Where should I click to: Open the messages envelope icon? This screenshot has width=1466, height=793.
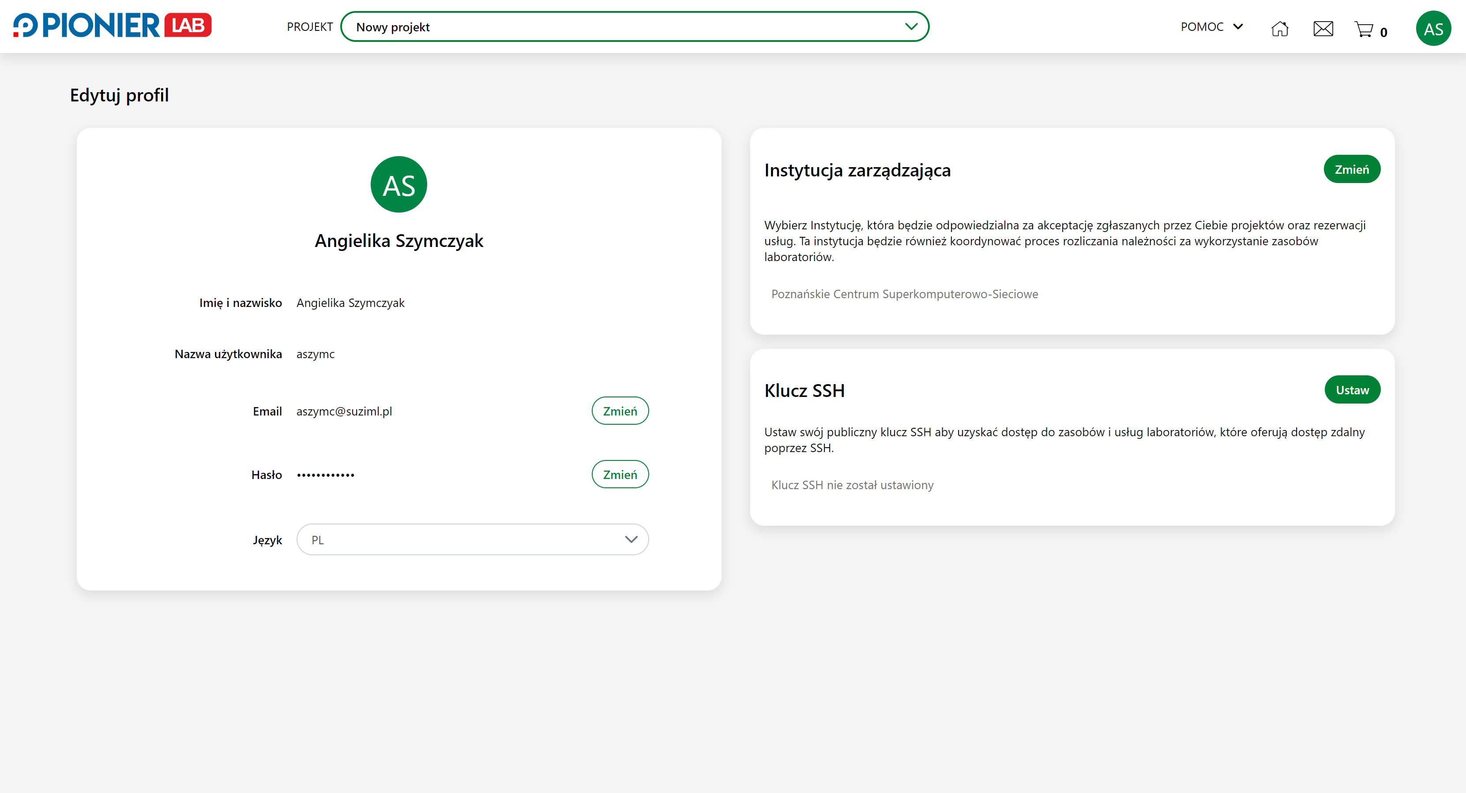1323,28
